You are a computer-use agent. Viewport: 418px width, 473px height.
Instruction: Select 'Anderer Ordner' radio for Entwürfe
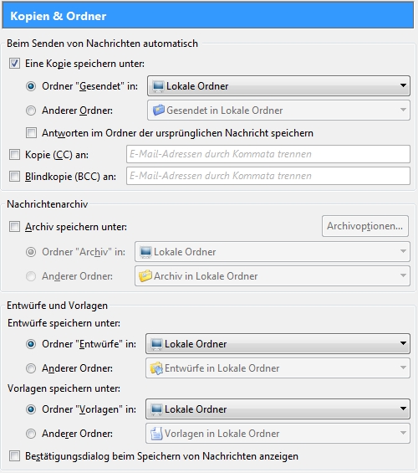click(x=31, y=368)
